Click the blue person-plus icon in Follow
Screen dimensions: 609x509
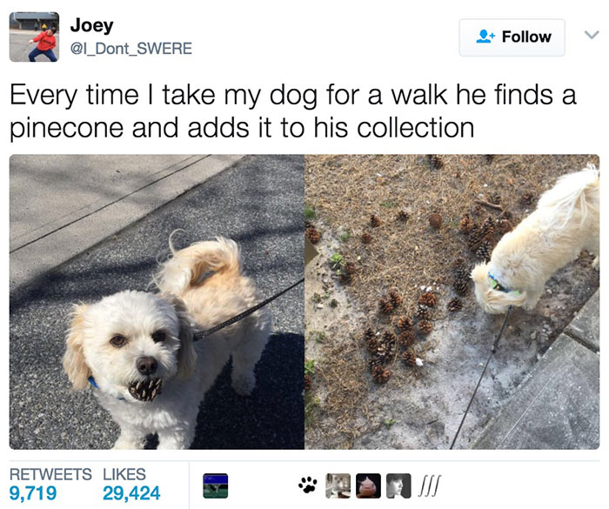(485, 37)
